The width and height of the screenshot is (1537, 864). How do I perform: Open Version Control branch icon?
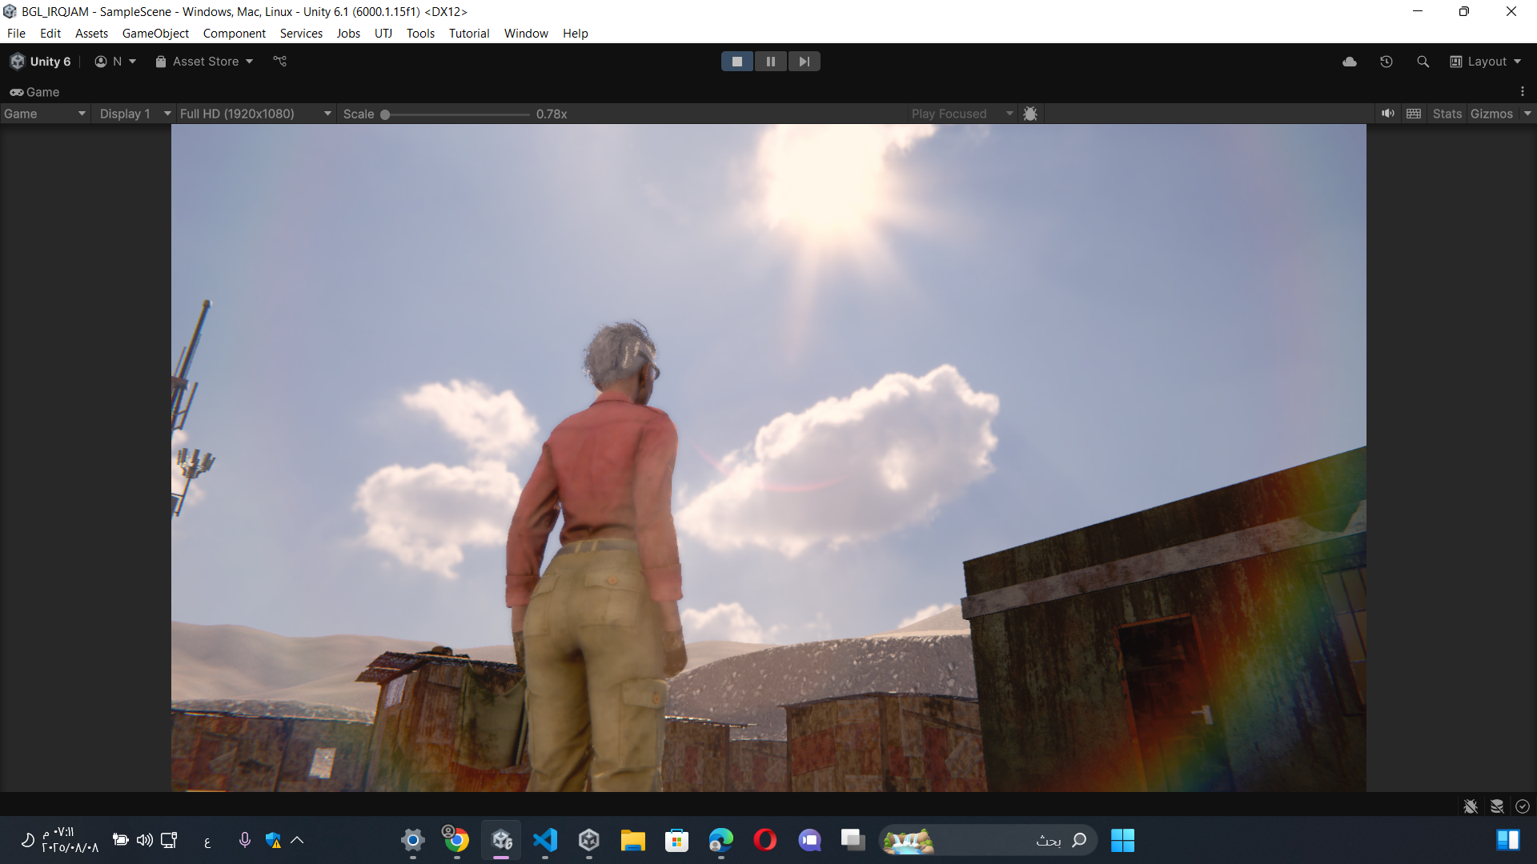pyautogui.click(x=279, y=62)
